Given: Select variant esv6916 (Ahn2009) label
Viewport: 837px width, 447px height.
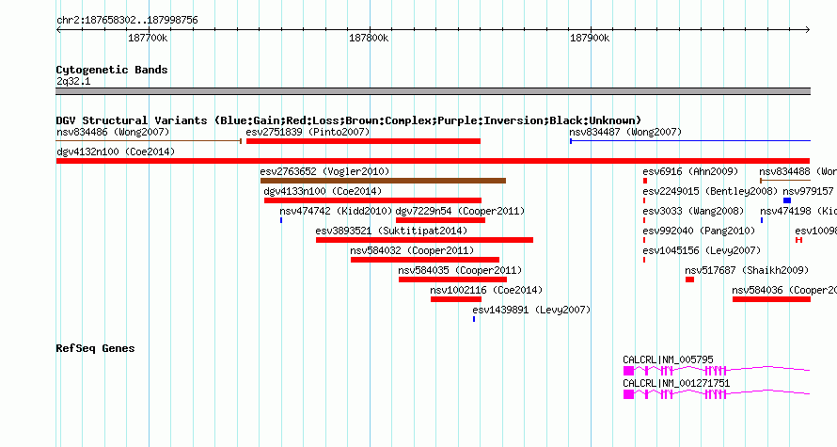Looking at the screenshot, I should (x=690, y=171).
